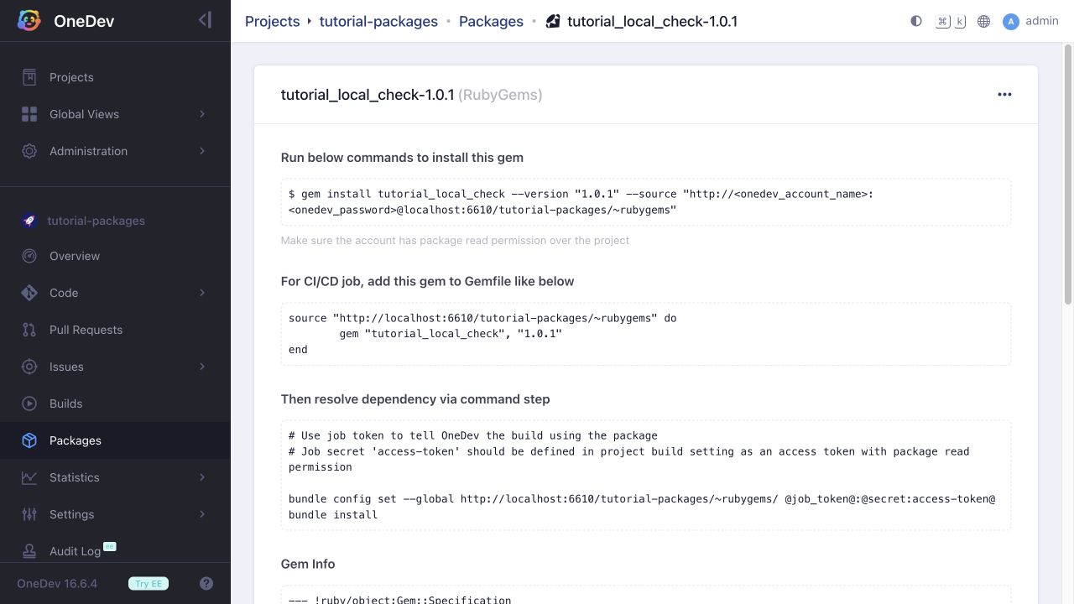Expand the Settings submenu chevron
1074x604 pixels.
point(202,514)
